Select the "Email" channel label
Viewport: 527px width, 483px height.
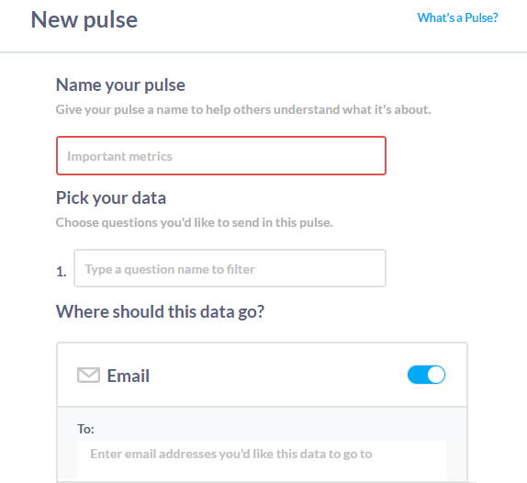click(128, 376)
